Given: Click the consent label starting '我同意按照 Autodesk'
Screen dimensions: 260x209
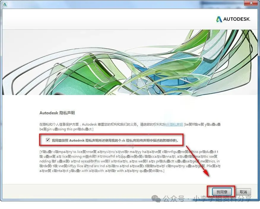Looking at the screenshot, I should click(x=115, y=140).
